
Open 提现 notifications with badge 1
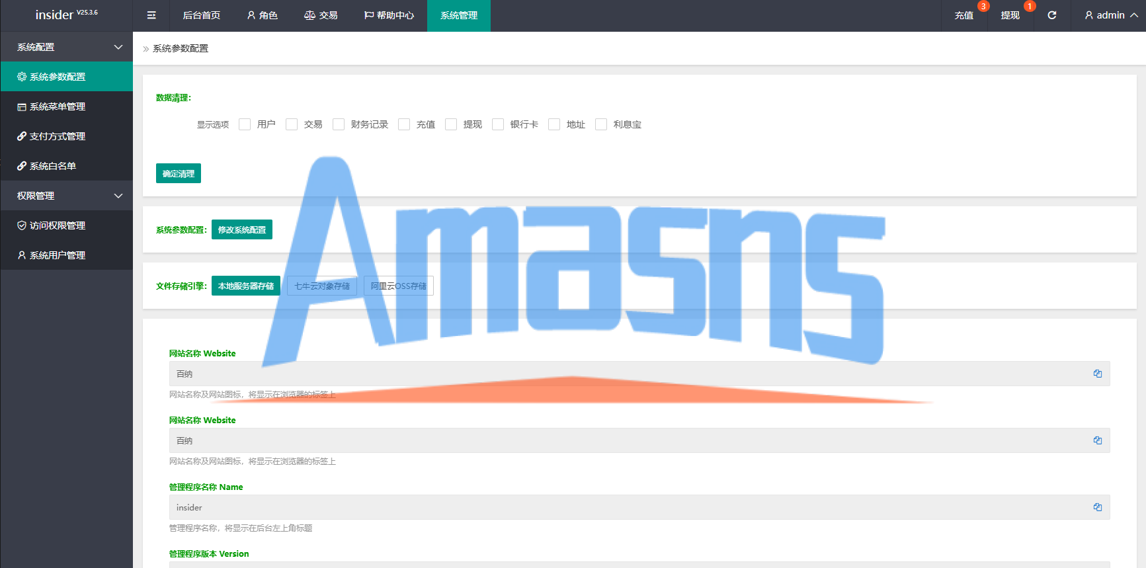point(1010,15)
